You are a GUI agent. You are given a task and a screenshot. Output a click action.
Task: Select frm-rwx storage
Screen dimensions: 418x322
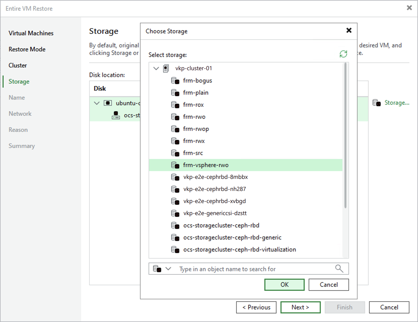coord(194,141)
